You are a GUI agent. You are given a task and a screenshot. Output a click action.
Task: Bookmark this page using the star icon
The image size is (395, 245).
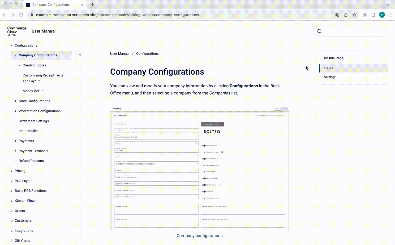(x=354, y=15)
